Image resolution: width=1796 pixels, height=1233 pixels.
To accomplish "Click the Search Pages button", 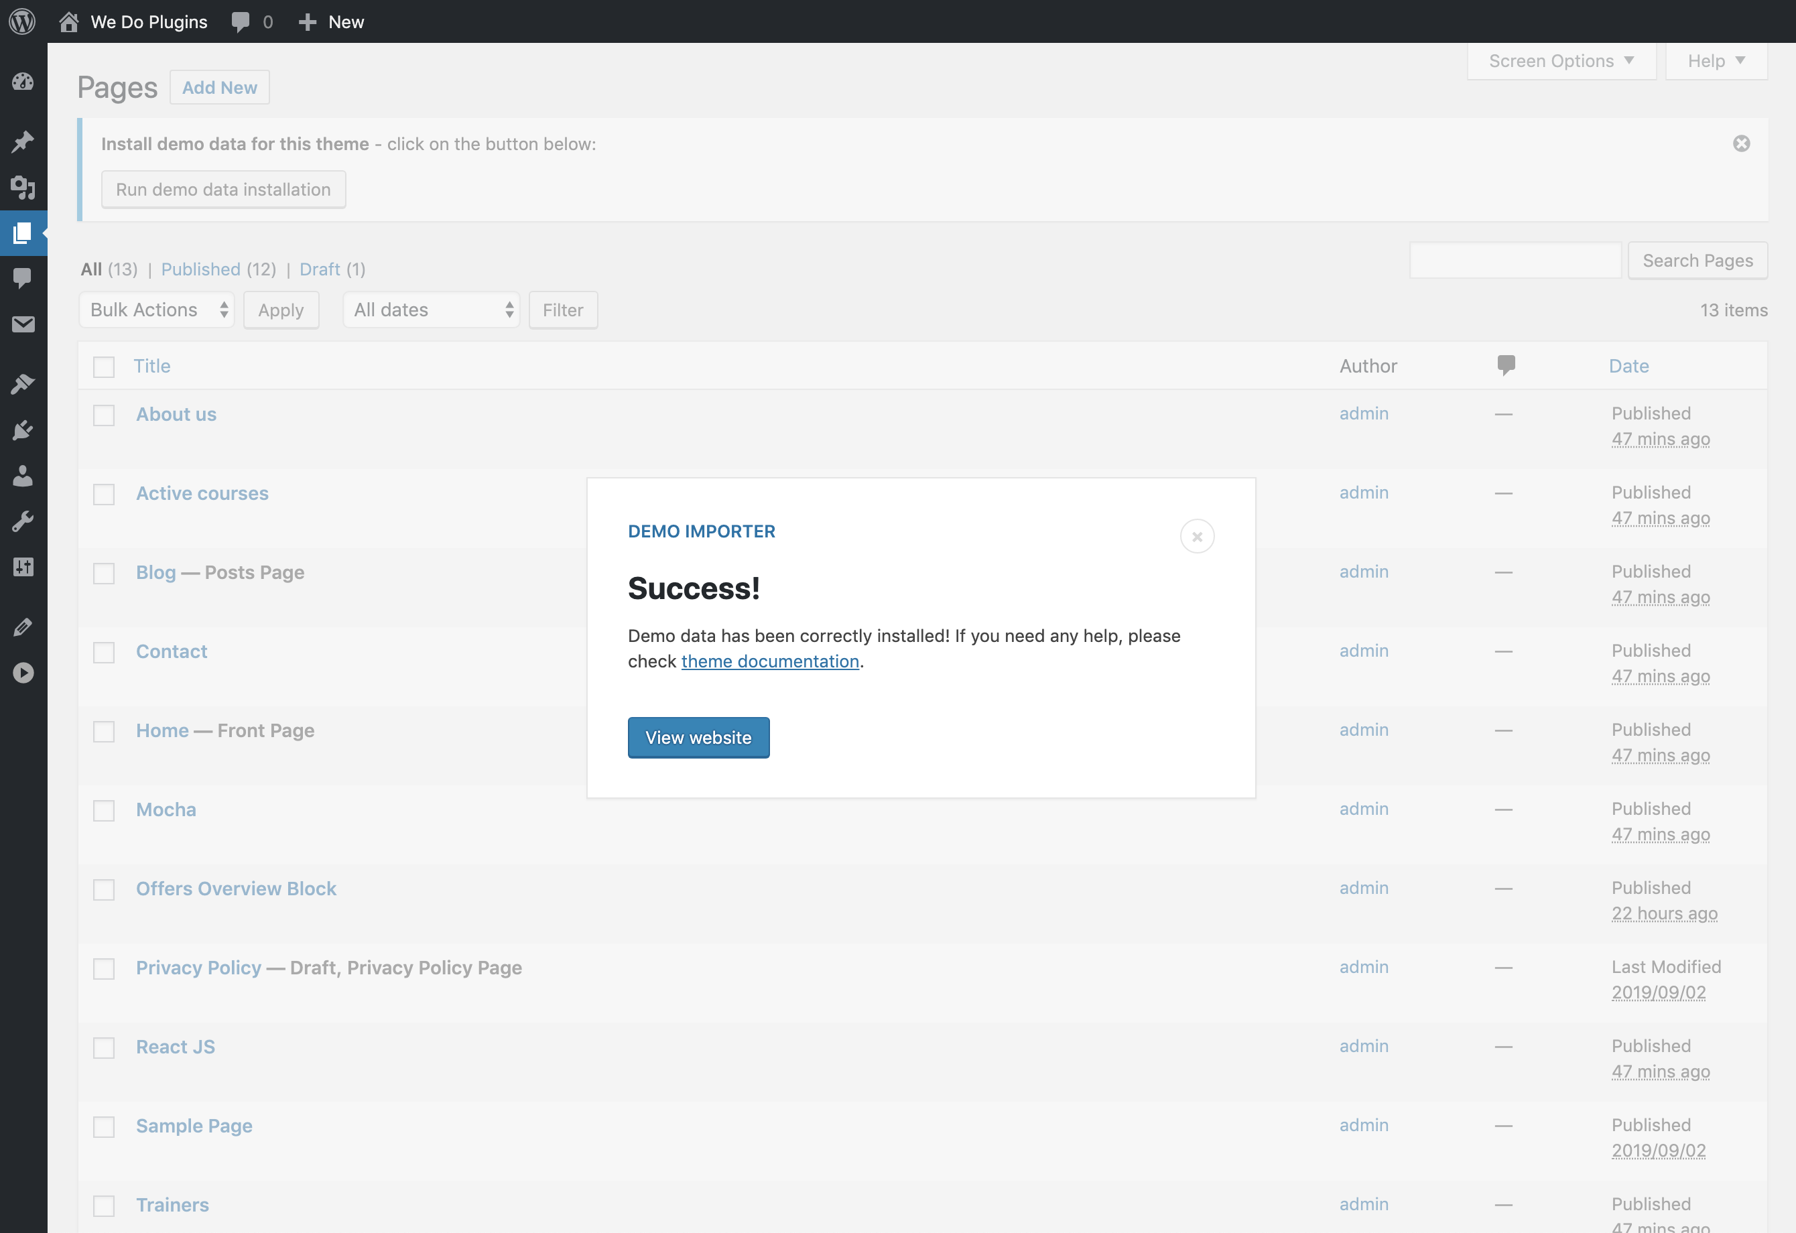I will pos(1697,261).
